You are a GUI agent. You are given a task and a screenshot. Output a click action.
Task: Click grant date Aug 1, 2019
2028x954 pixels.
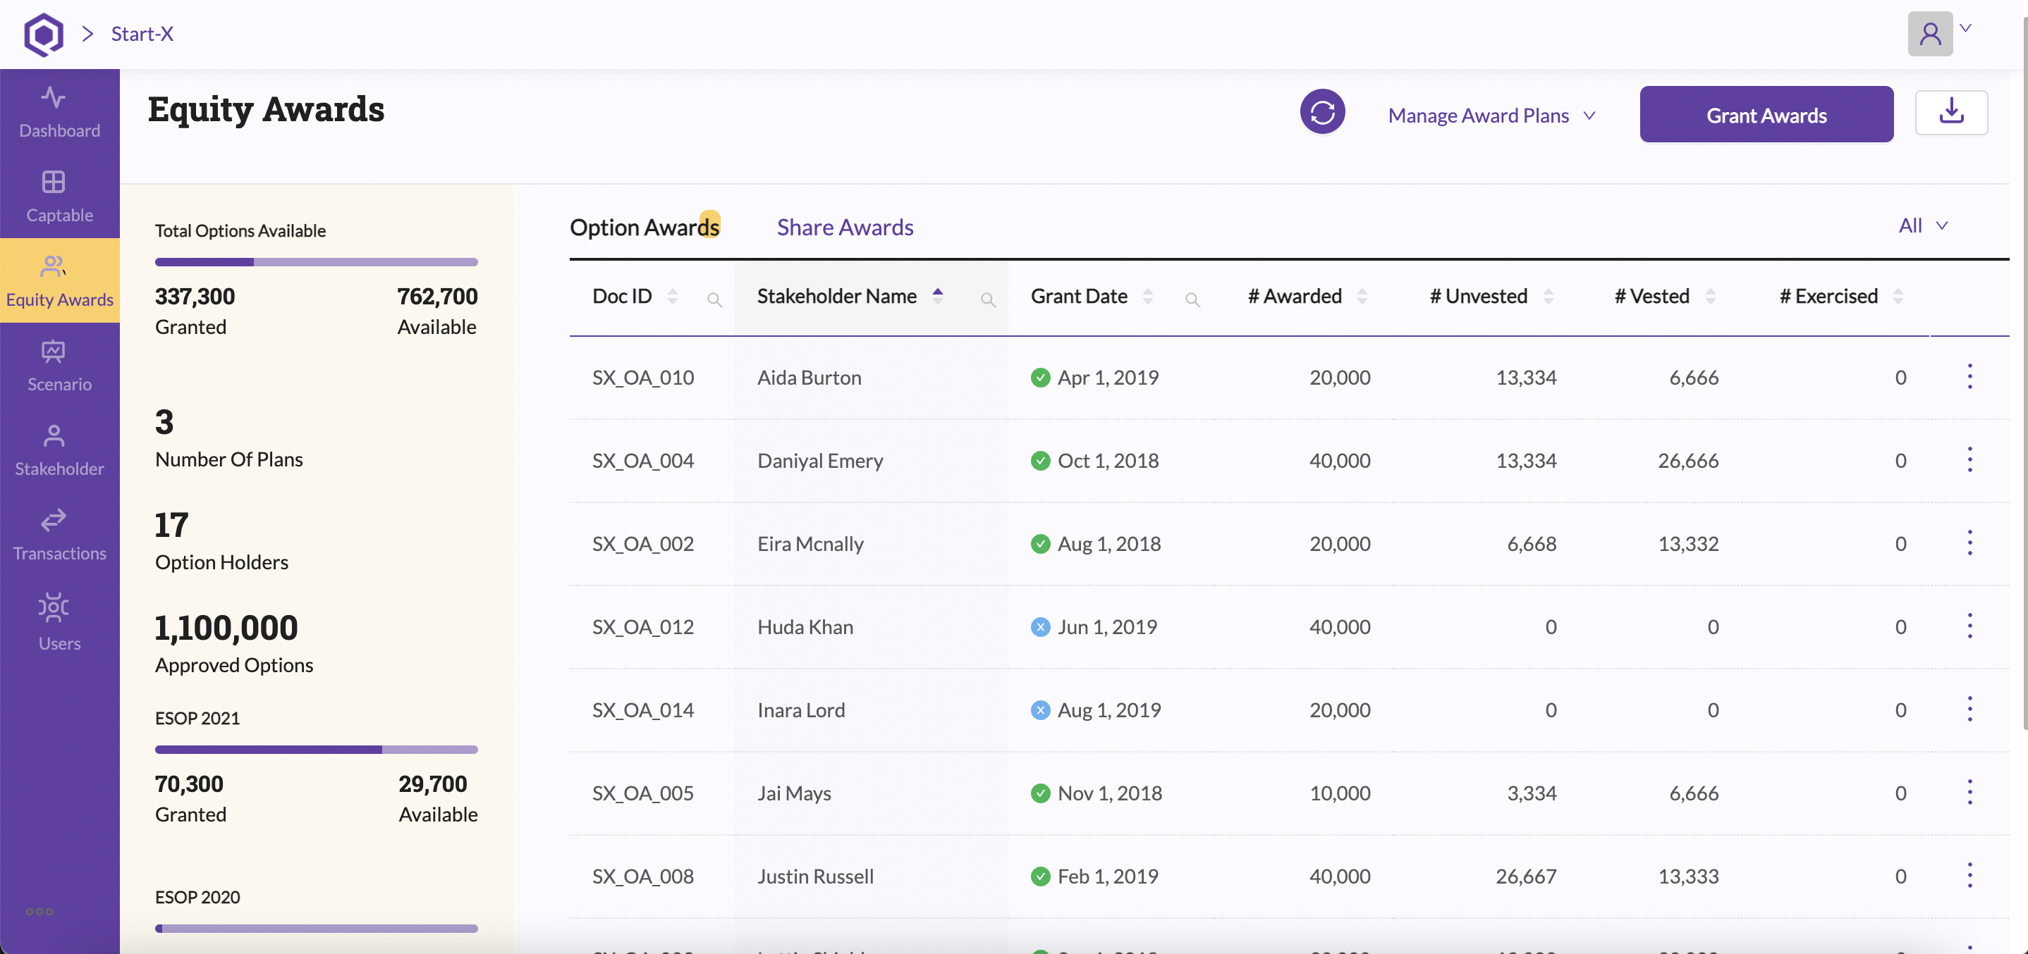click(x=1108, y=710)
